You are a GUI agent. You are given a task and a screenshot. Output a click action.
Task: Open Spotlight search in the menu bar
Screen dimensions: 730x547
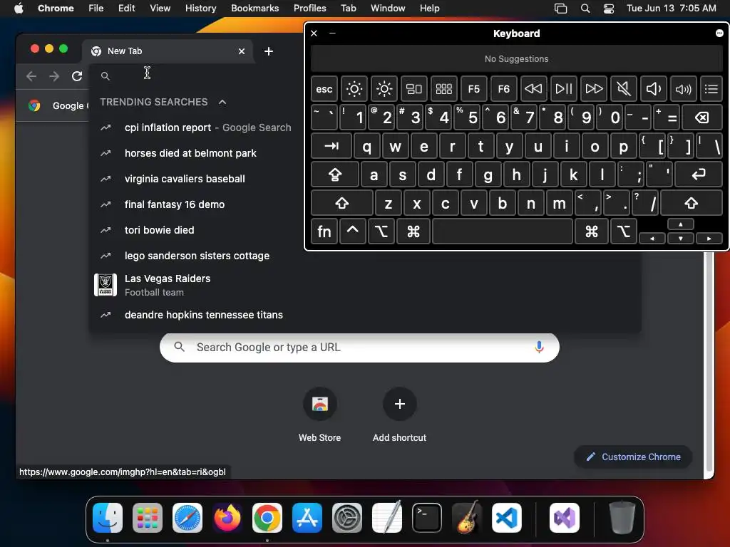pos(585,8)
